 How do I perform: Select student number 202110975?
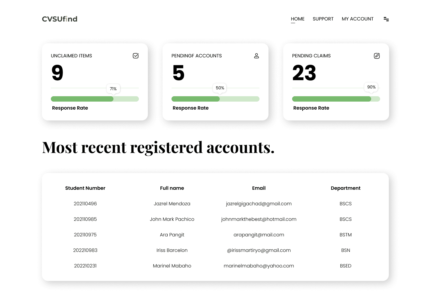point(85,235)
